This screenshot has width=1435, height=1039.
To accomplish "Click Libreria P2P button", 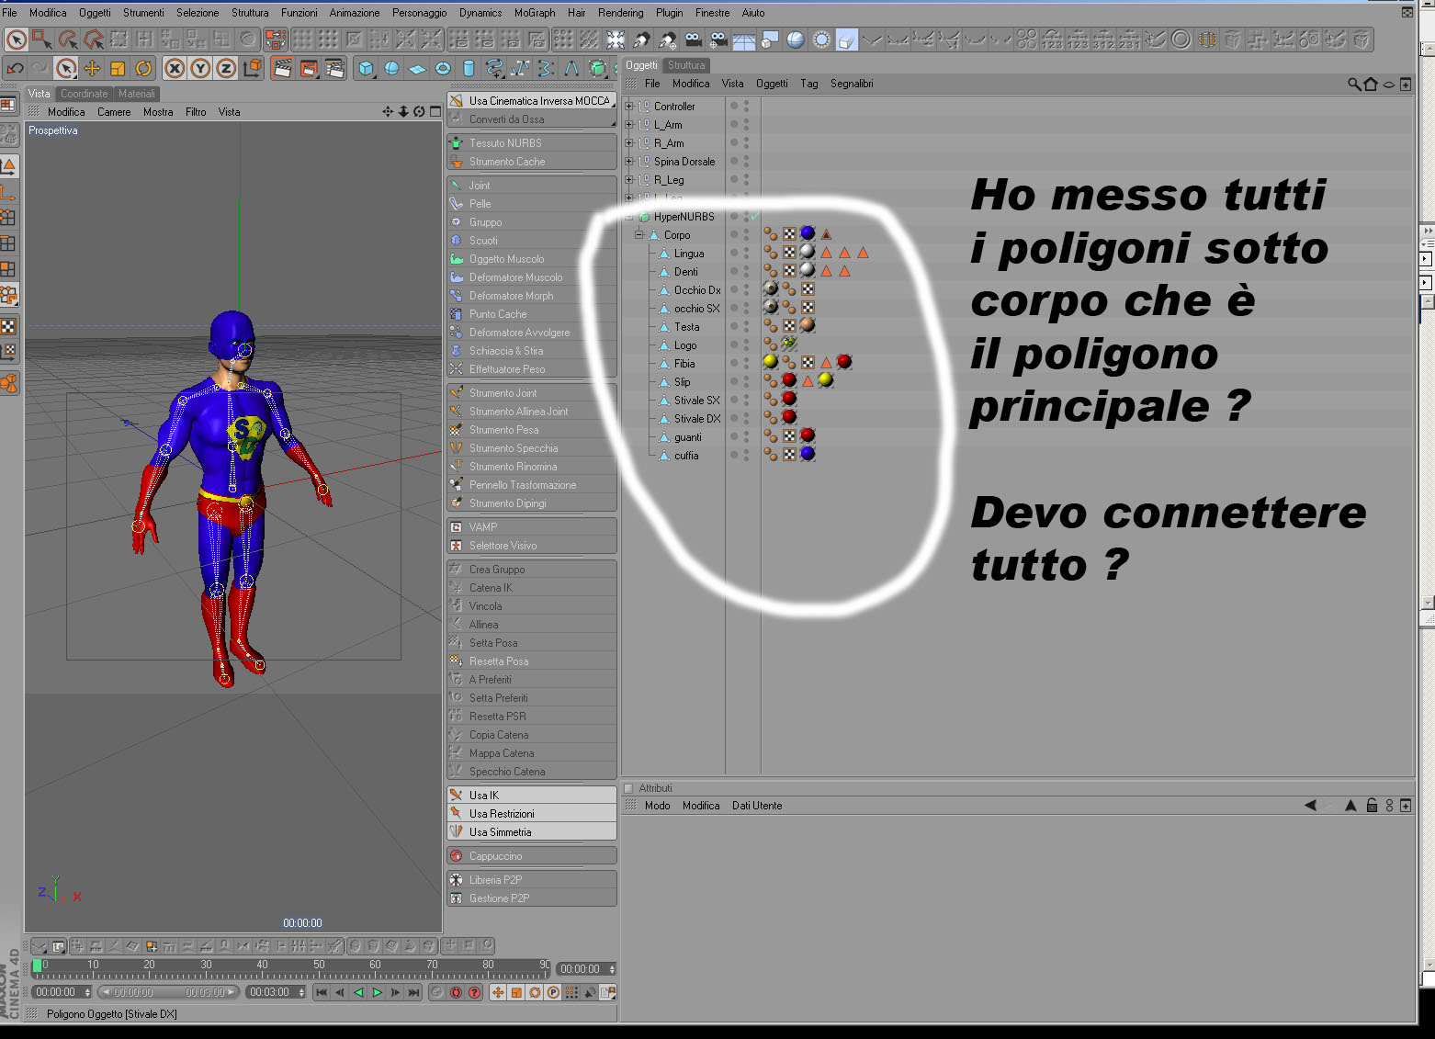I will [x=532, y=880].
